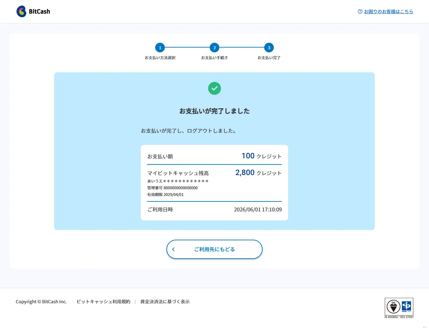Click the green checkmark success icon
This screenshot has width=429, height=328.
click(214, 88)
